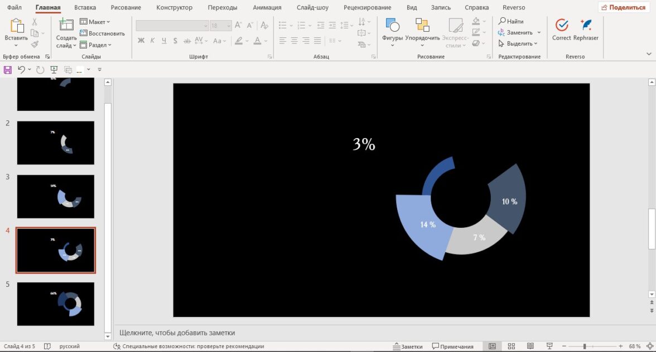
Task: Launch Reverso Rephraser tool
Action: point(586,28)
